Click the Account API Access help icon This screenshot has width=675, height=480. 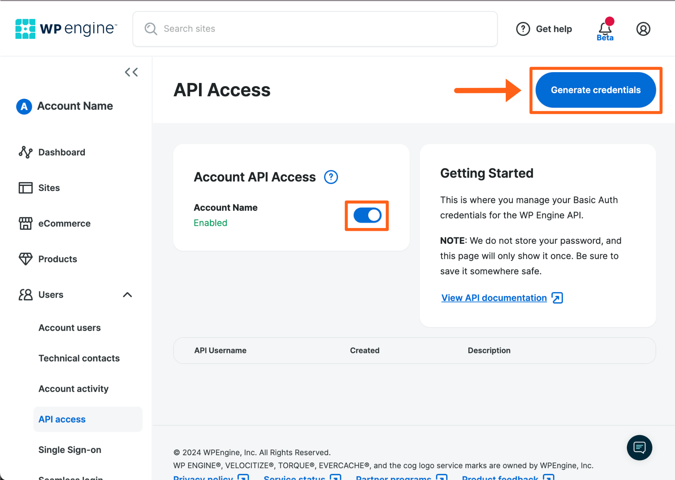(x=330, y=177)
